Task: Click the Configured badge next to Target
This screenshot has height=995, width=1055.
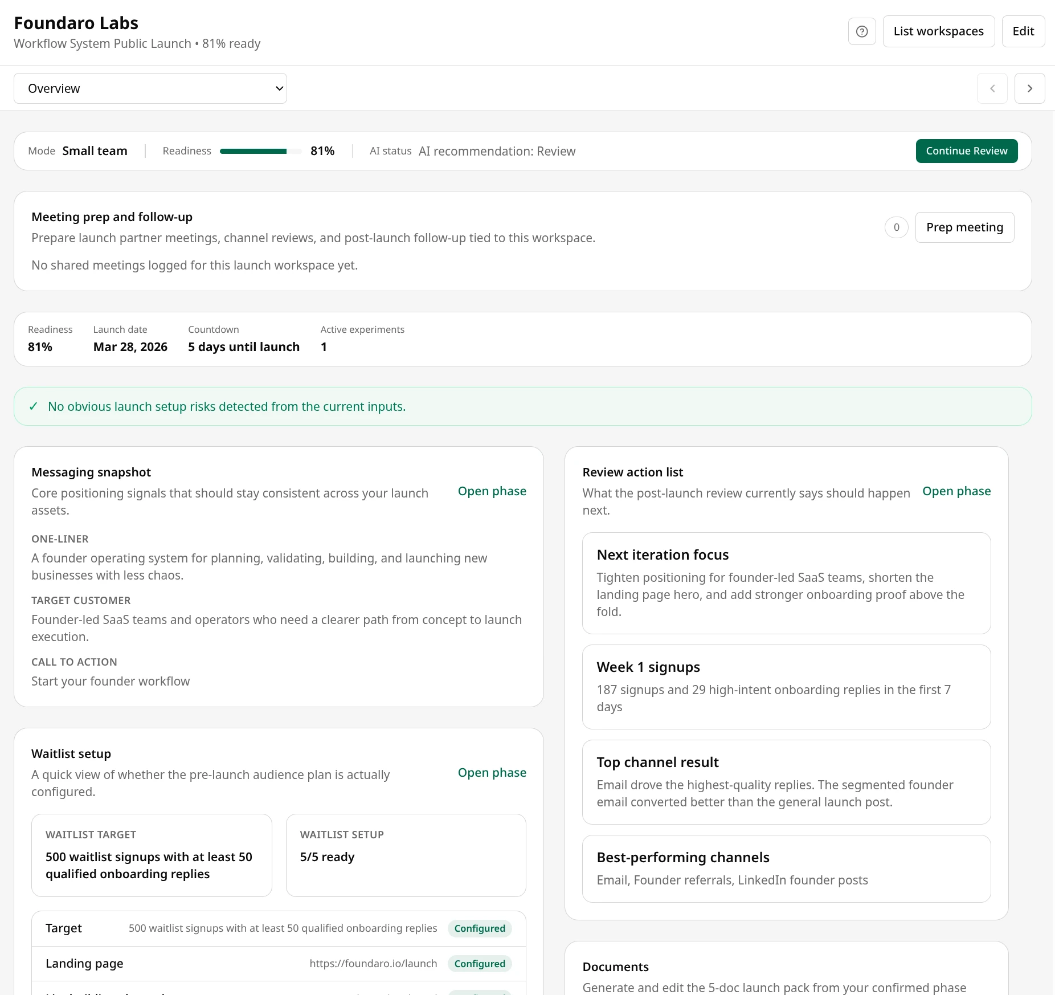Action: (x=480, y=928)
